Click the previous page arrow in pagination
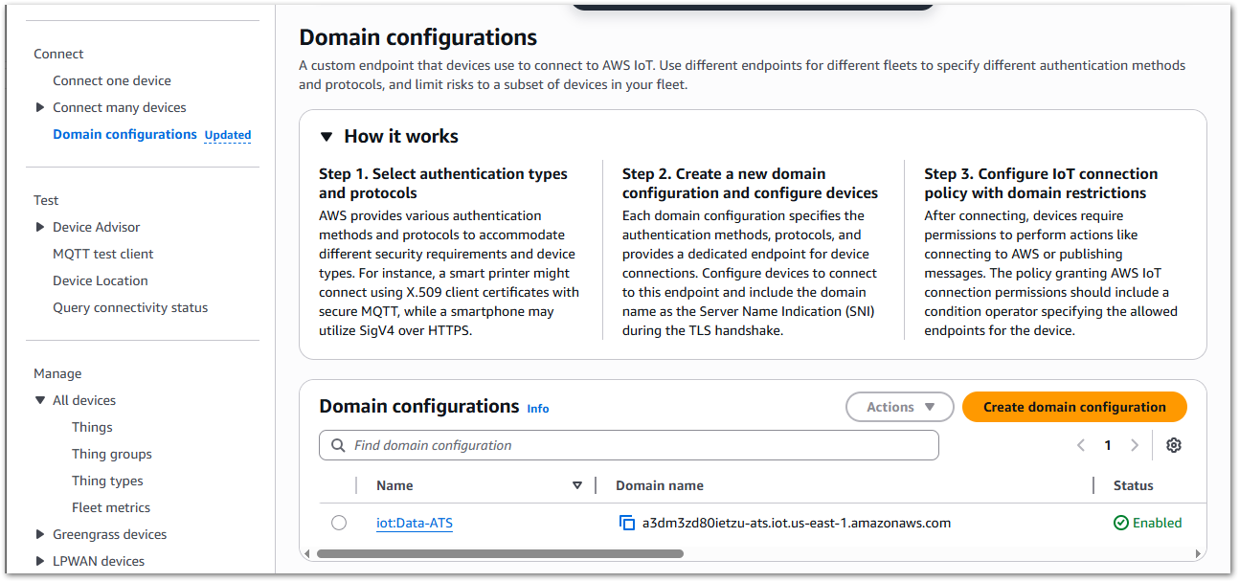1239x582 pixels. click(x=1081, y=444)
